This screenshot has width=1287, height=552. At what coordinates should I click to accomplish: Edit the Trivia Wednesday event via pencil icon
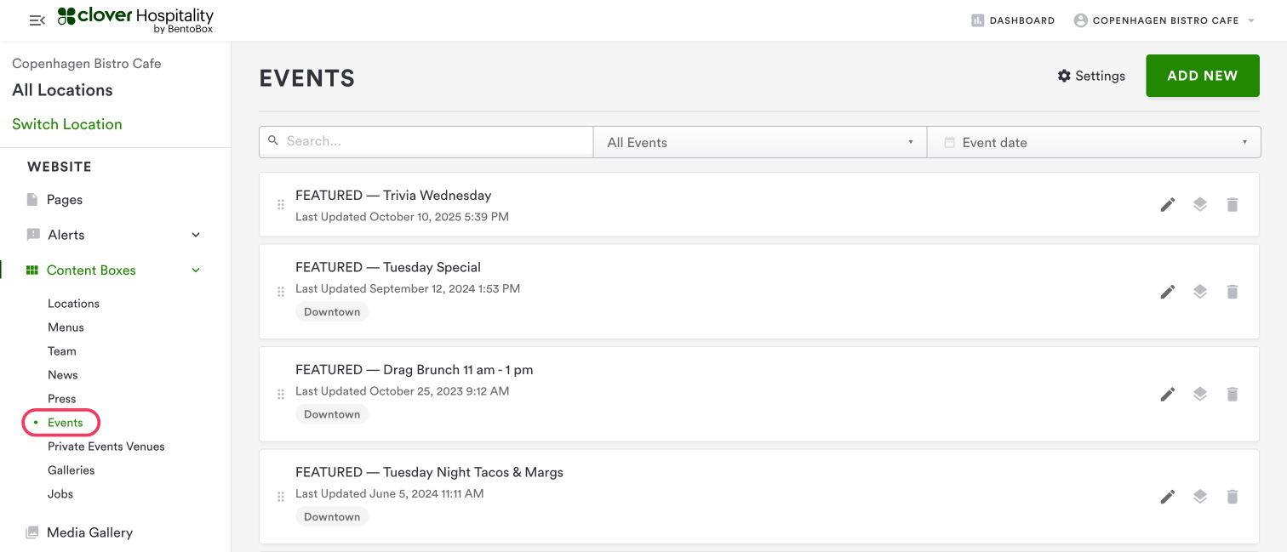(x=1168, y=204)
